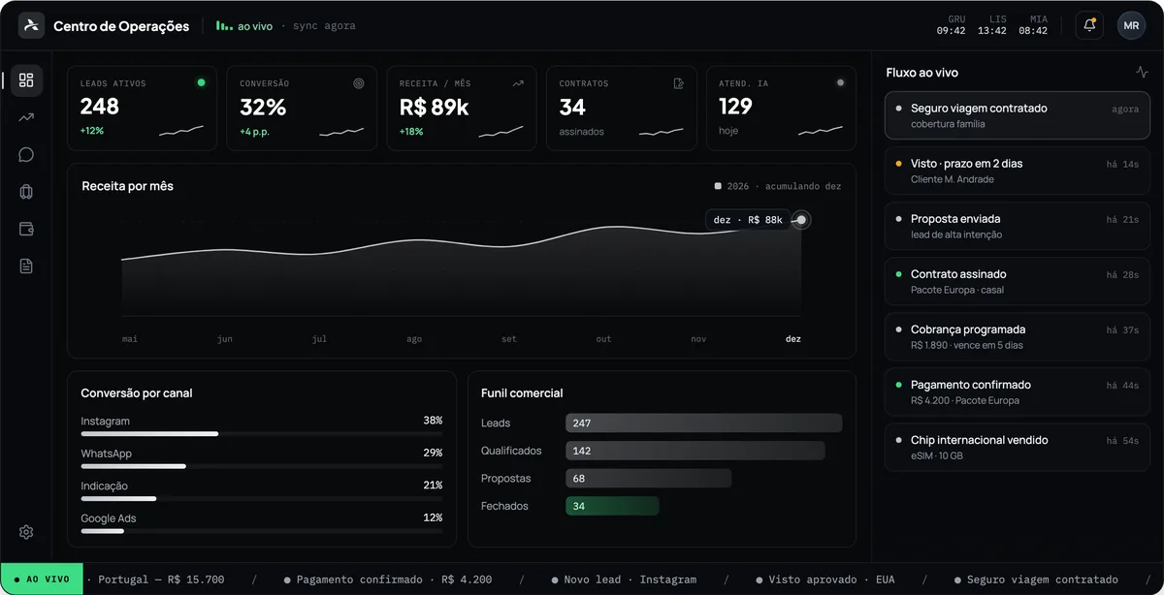Open the chat bubble icon in sidebar
Image resolution: width=1164 pixels, height=595 pixels.
(26, 154)
